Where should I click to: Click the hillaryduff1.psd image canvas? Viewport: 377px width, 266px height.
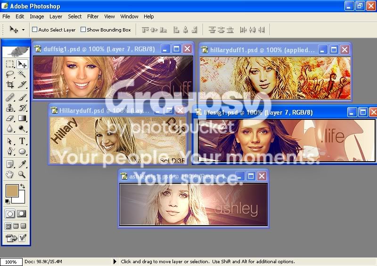pyautogui.click(x=275, y=78)
